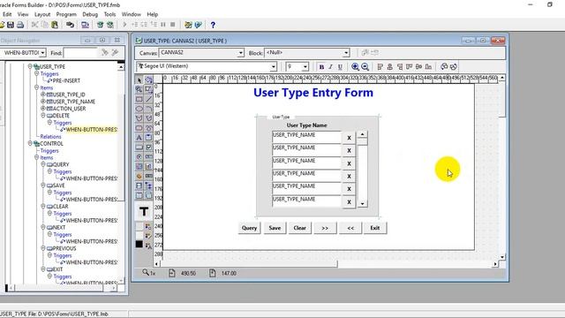Viewport: 565px width, 318px height.
Task: Click the Find input field in Object Navigator
Action: point(80,53)
